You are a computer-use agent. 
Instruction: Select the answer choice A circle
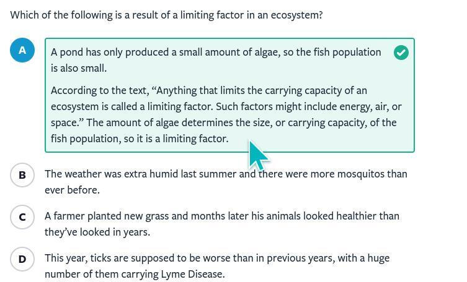tap(22, 50)
